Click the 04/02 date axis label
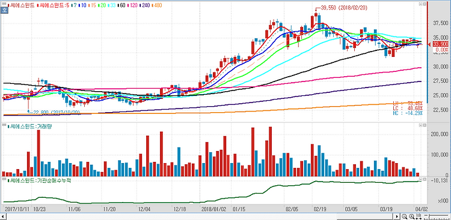Viewport: 451px width, 220px height. tap(422, 209)
